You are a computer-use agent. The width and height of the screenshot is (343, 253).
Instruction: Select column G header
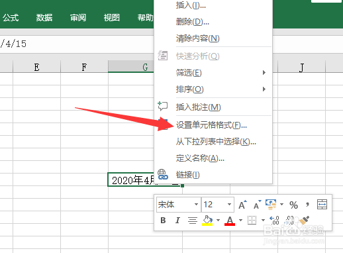click(x=131, y=67)
